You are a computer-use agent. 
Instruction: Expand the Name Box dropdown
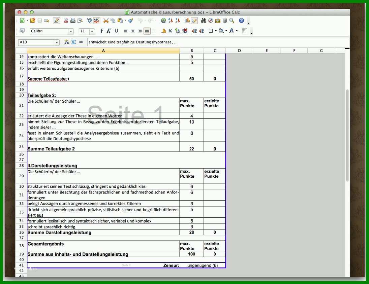pos(57,42)
